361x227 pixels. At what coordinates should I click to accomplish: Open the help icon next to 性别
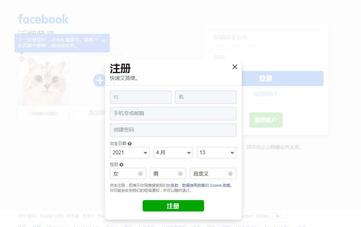click(x=121, y=164)
